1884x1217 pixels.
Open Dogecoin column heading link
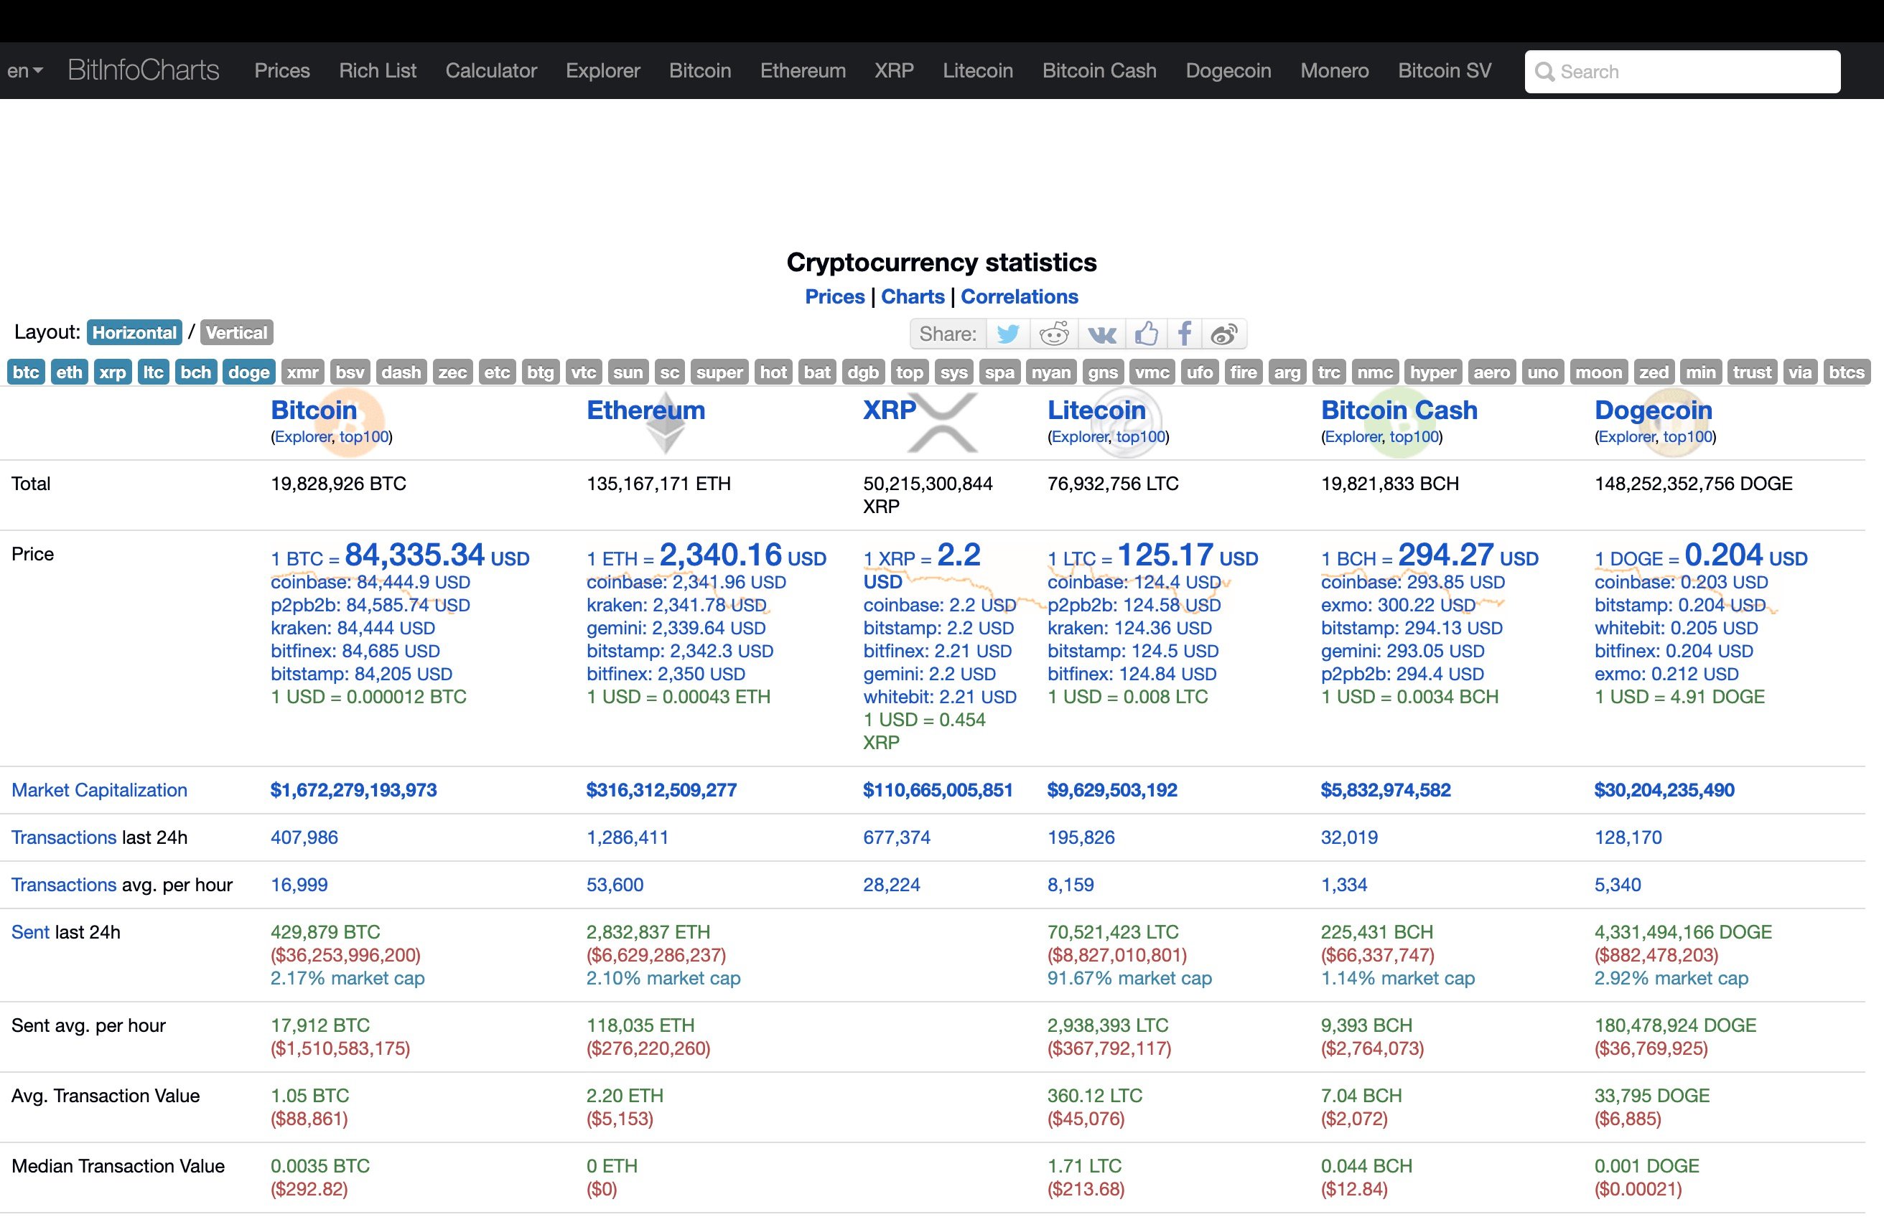[1653, 410]
